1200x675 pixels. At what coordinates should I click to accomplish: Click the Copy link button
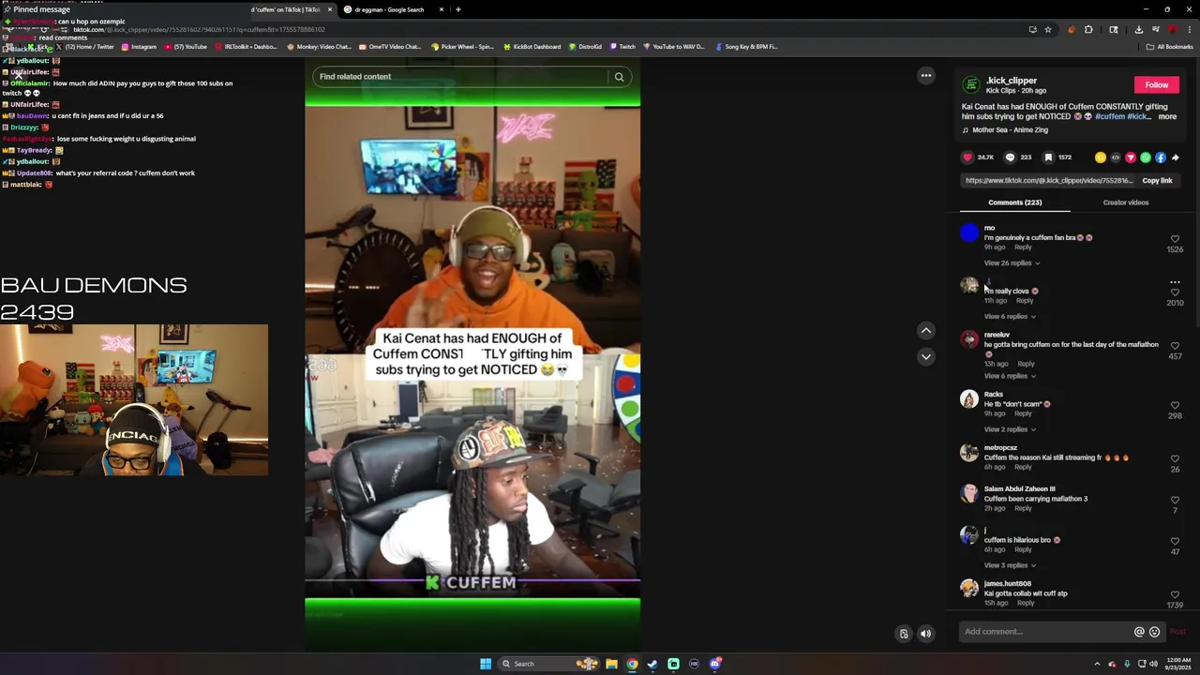pyautogui.click(x=1157, y=181)
